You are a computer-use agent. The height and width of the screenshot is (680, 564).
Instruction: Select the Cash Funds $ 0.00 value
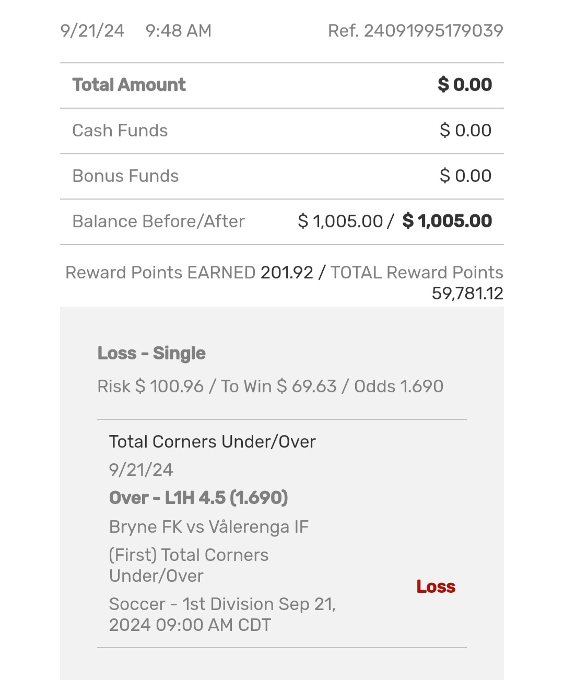465,131
